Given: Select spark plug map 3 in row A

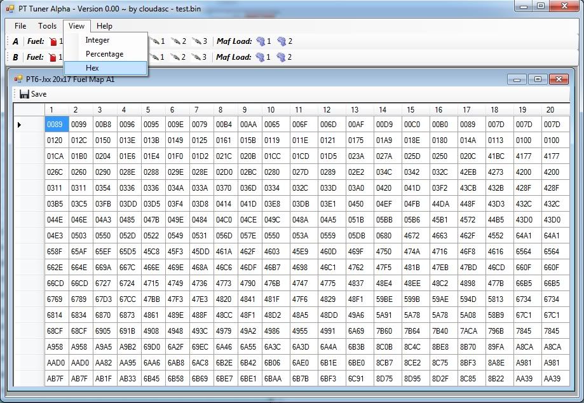Looking at the screenshot, I should tap(199, 41).
